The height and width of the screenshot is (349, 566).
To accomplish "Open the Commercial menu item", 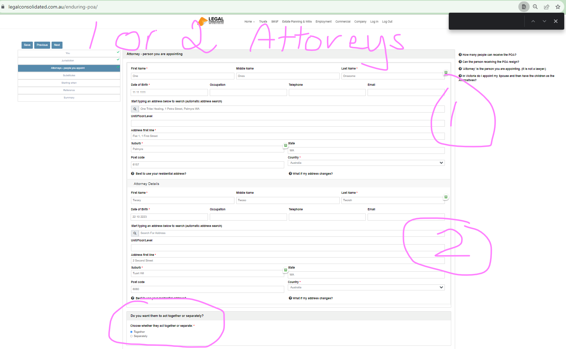I will [343, 22].
